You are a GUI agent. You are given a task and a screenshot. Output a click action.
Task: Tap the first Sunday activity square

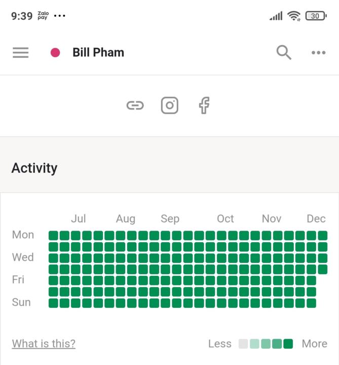(53, 303)
